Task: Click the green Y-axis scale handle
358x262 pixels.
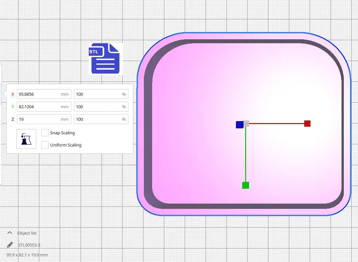Action: [245, 185]
